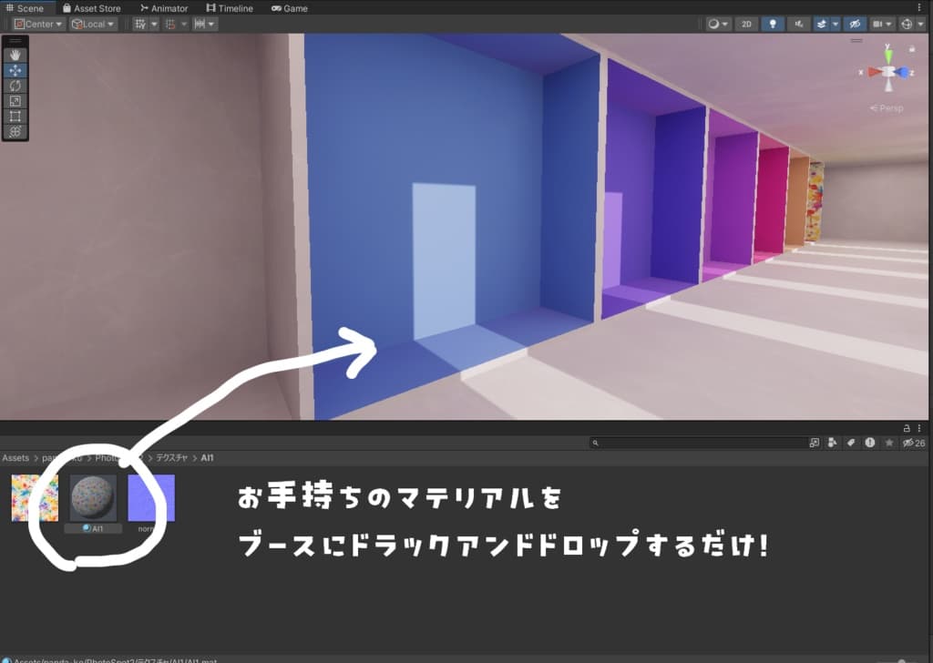Toggle scene visibility with the crossed-eye icon
Image resolution: width=933 pixels, height=663 pixels.
(x=855, y=24)
